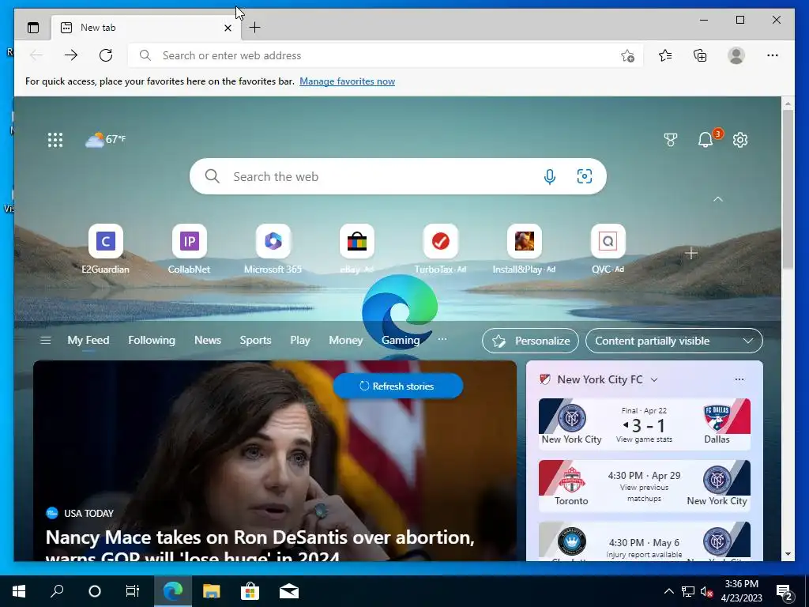Close the New tab tab
The width and height of the screenshot is (809, 607).
[x=228, y=28]
